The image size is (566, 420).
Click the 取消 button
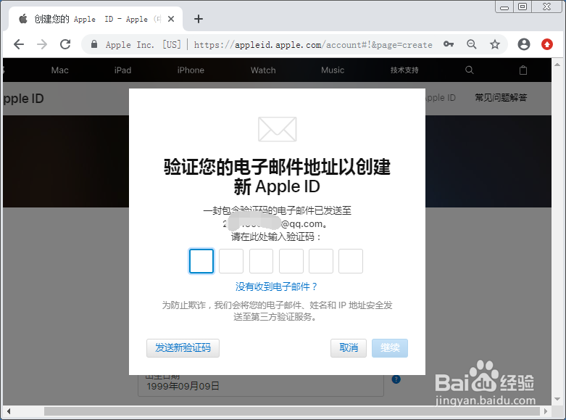tap(349, 348)
